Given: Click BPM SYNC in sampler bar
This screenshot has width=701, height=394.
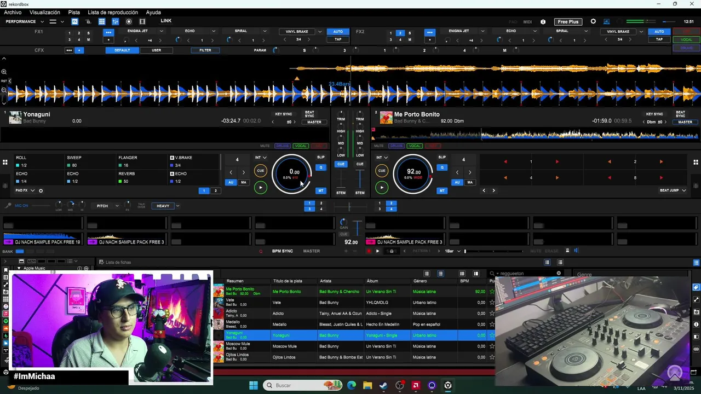Looking at the screenshot, I should coord(283,251).
